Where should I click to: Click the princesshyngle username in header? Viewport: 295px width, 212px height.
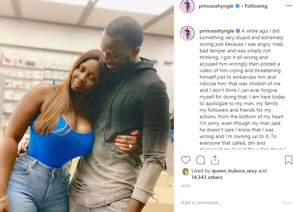(x=216, y=6)
